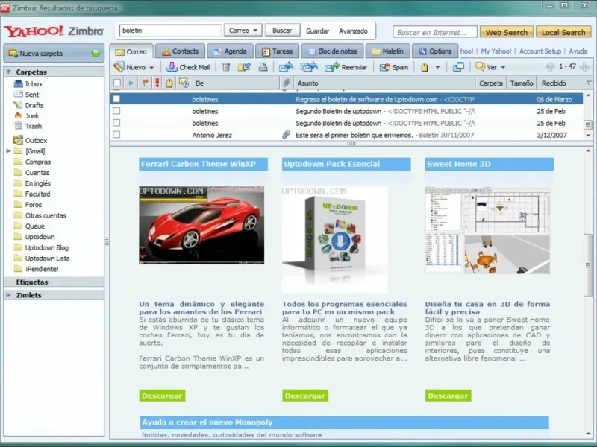Mark message as Spam
597x447 pixels.
(x=394, y=67)
